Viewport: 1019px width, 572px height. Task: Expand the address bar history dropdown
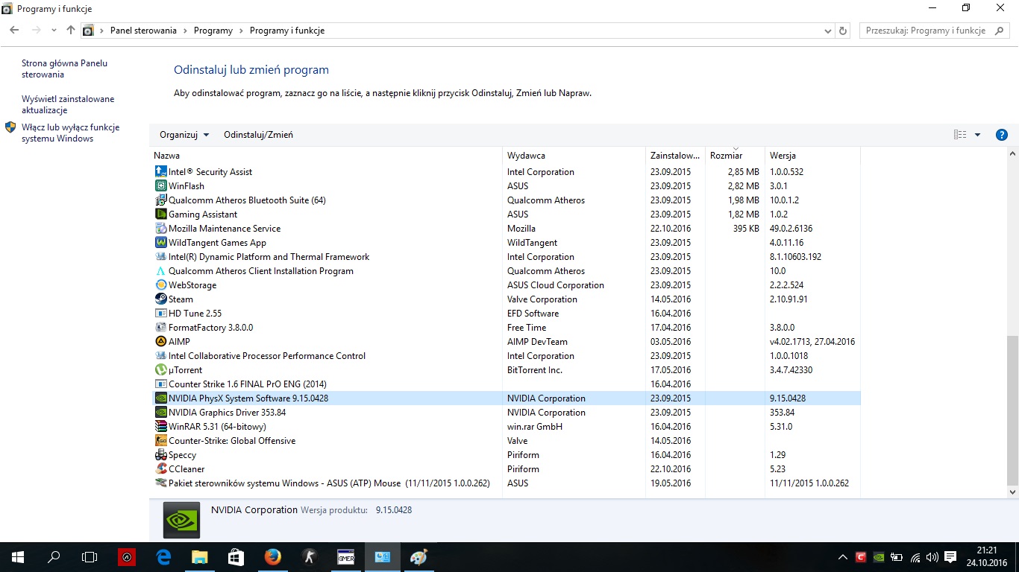[x=828, y=31]
